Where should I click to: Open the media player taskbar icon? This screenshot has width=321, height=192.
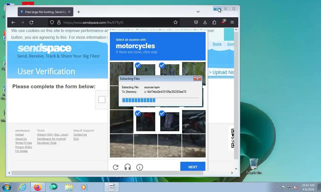point(84,187)
